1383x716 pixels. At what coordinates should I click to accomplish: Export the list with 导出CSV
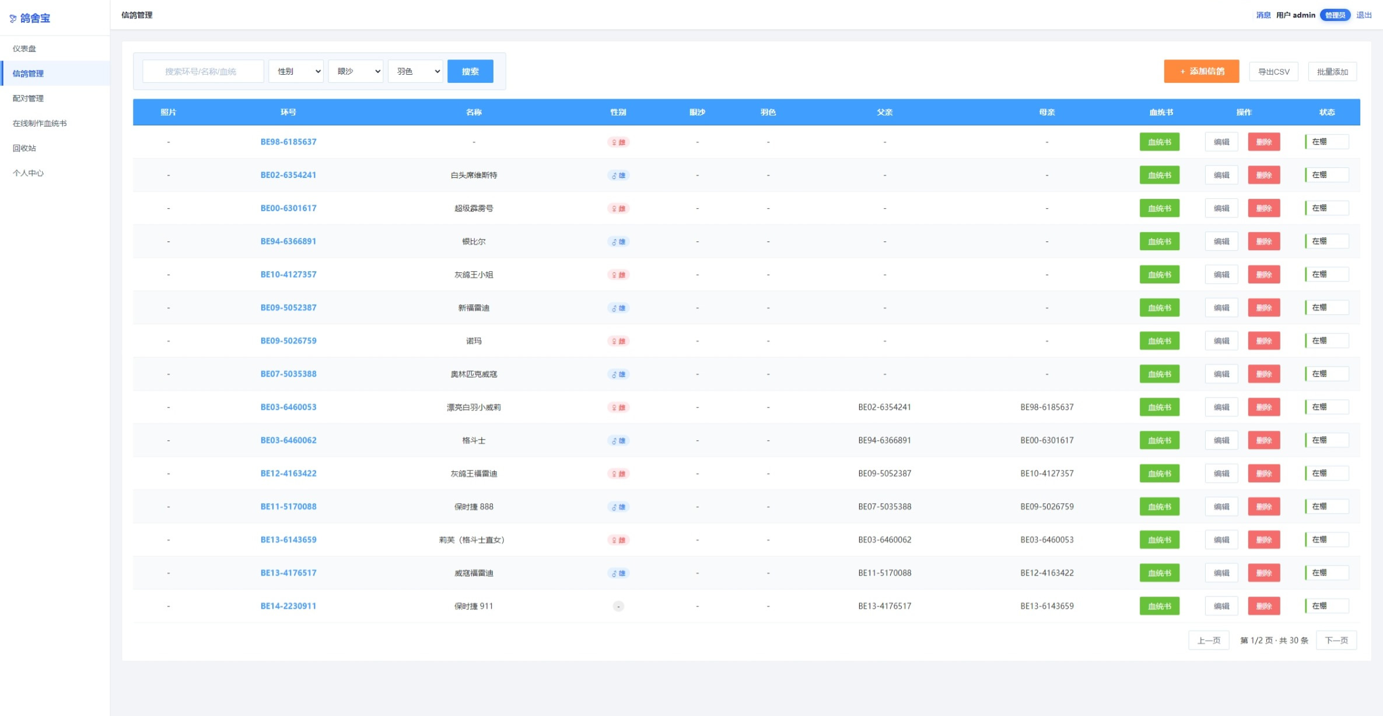1274,72
